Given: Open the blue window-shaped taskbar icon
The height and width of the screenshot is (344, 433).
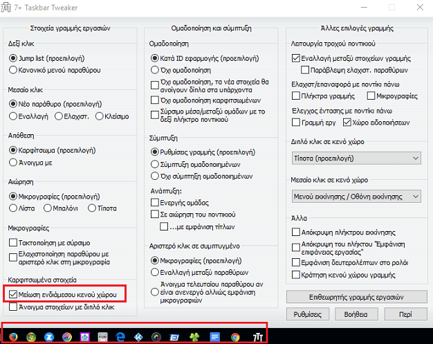Looking at the screenshot, I should pos(174,337).
